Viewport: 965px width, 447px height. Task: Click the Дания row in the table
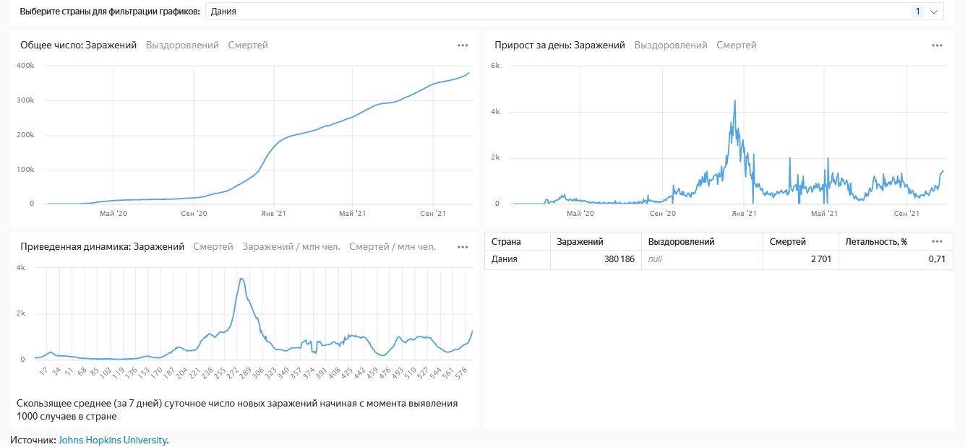[x=505, y=259]
